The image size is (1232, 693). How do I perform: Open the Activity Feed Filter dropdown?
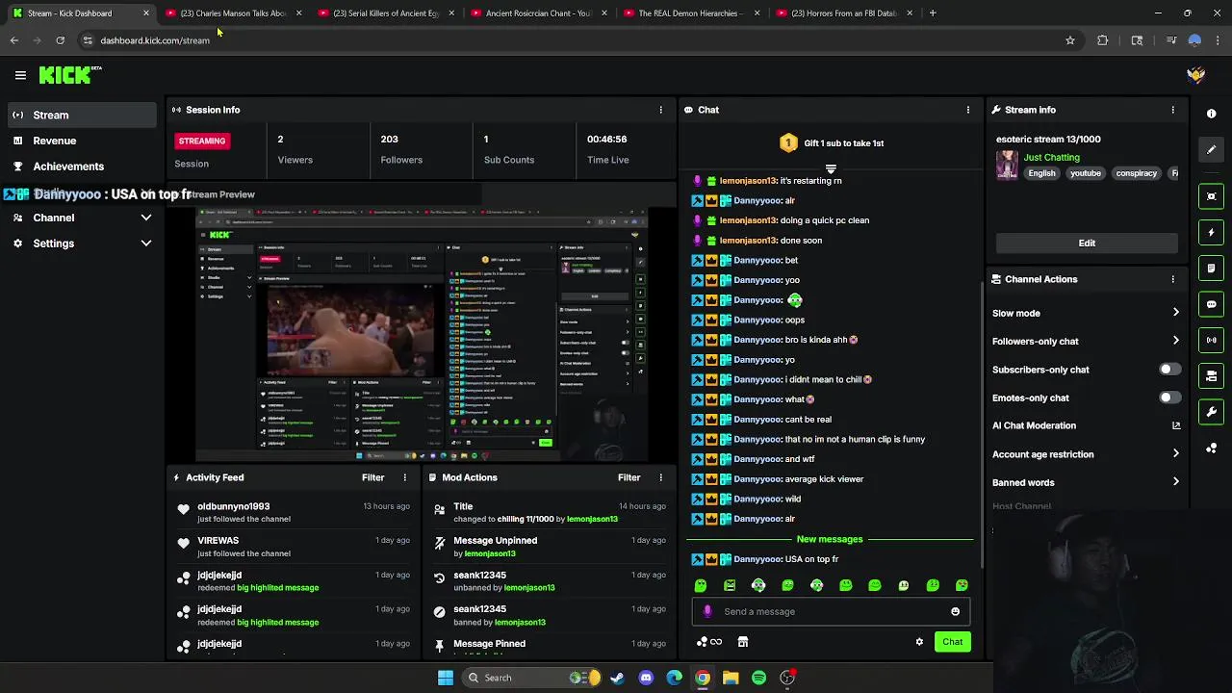(372, 477)
